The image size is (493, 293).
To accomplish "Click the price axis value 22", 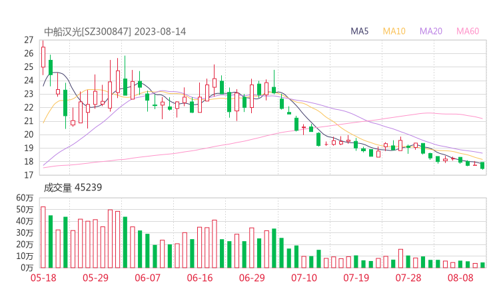I will (x=29, y=107).
